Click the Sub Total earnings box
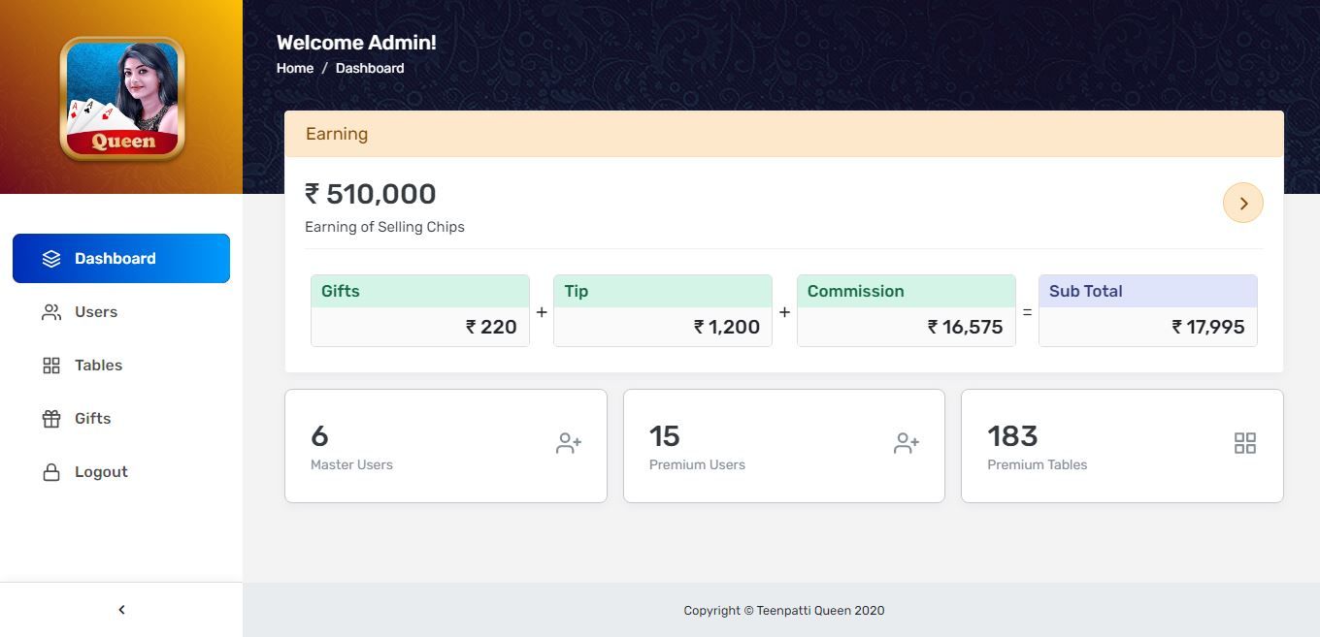The image size is (1320, 637). pos(1147,310)
